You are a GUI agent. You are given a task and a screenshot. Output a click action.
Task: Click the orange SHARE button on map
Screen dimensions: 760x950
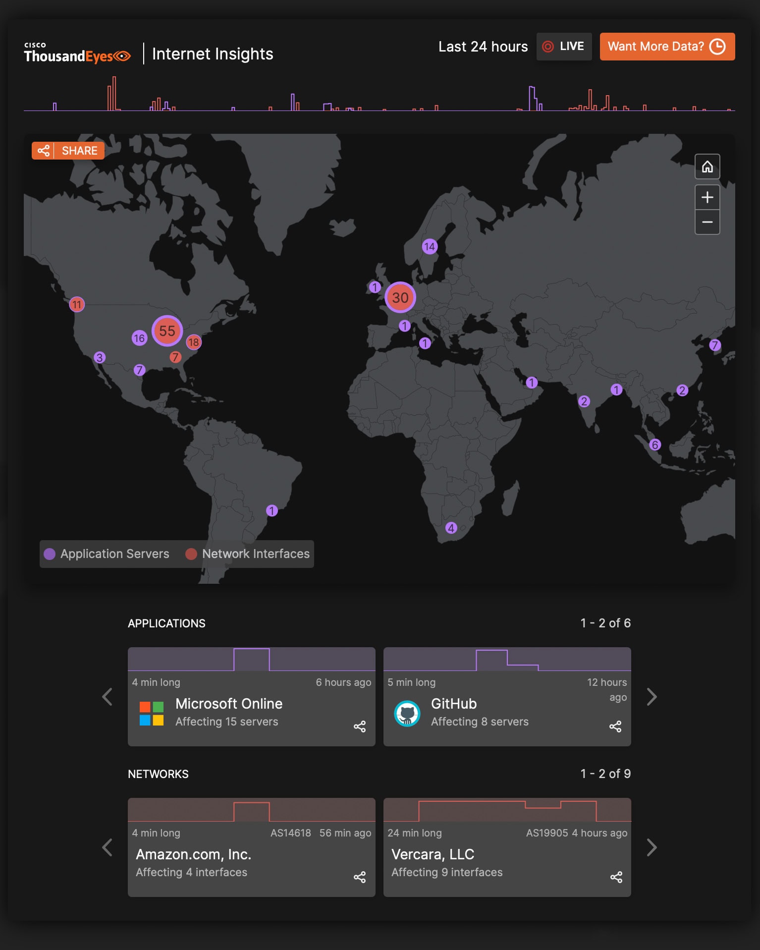(68, 151)
